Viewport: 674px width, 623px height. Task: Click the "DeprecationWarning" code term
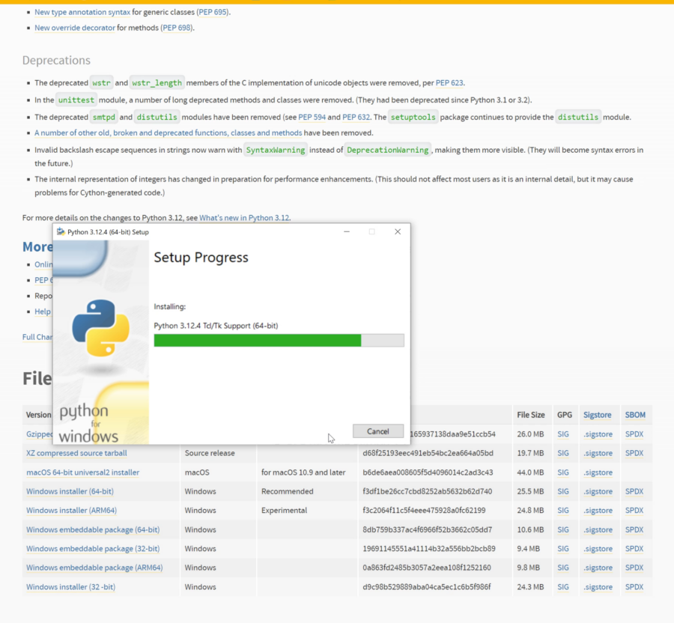click(x=388, y=150)
